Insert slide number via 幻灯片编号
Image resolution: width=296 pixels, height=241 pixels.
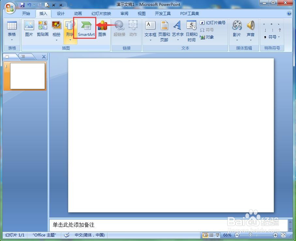tap(213, 23)
